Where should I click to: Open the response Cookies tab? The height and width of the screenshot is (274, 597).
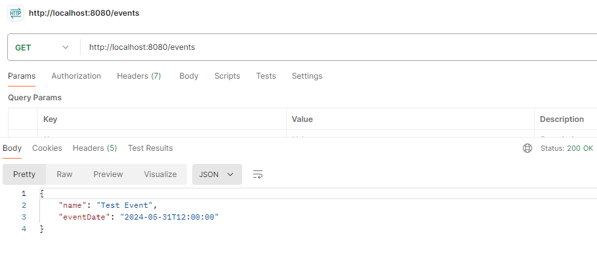(x=47, y=148)
